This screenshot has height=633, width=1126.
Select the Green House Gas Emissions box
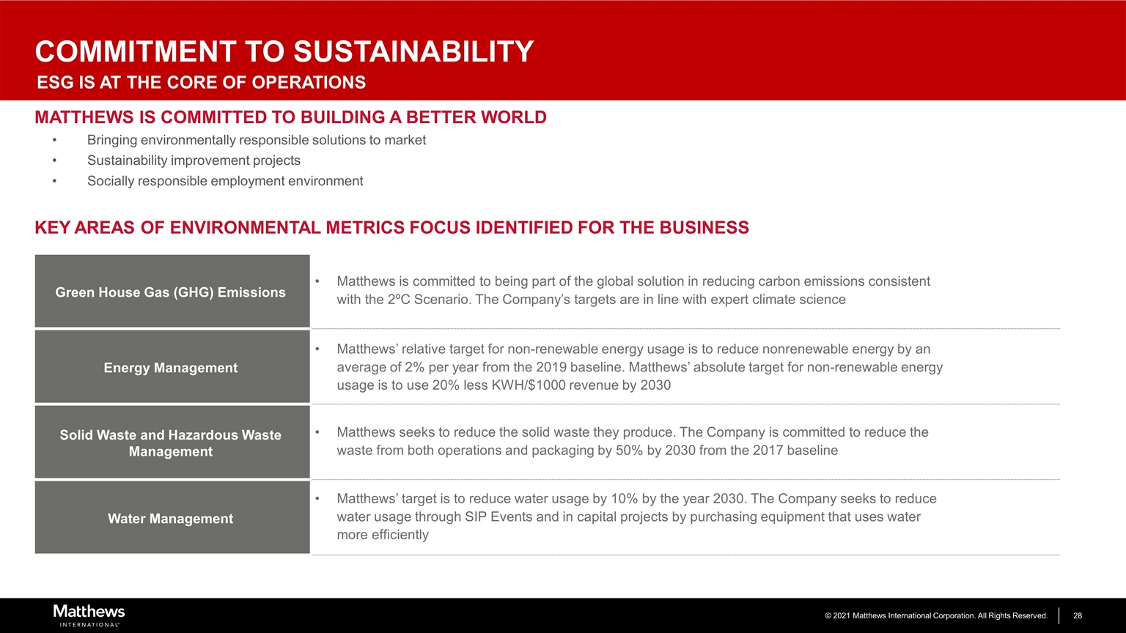click(x=172, y=292)
